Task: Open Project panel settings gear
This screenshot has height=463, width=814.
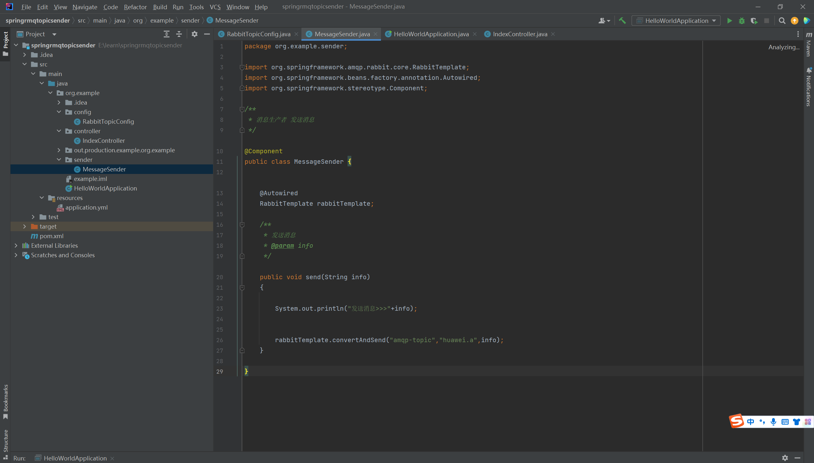Action: pos(195,34)
